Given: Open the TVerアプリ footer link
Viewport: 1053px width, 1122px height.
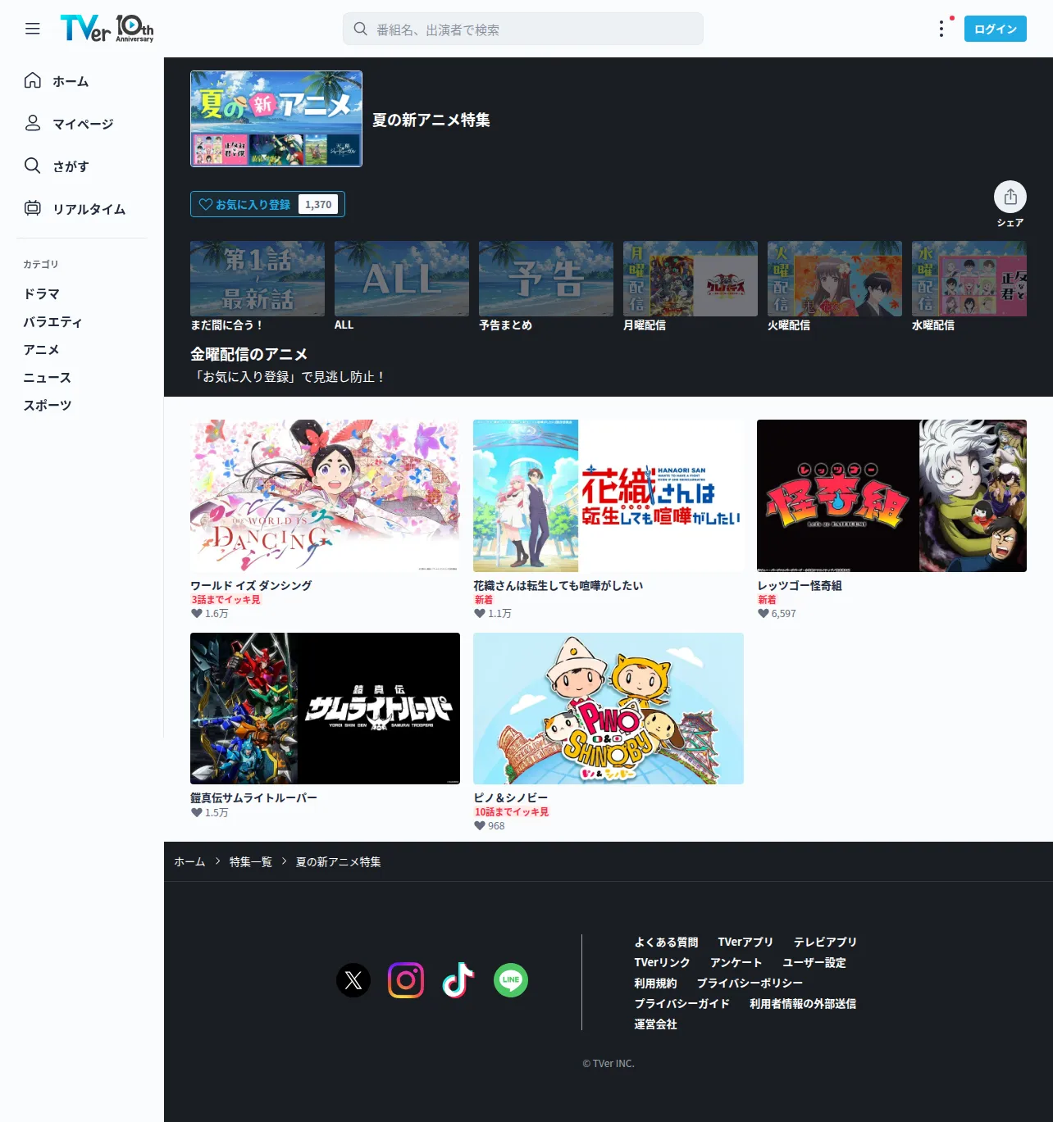Looking at the screenshot, I should (x=746, y=942).
